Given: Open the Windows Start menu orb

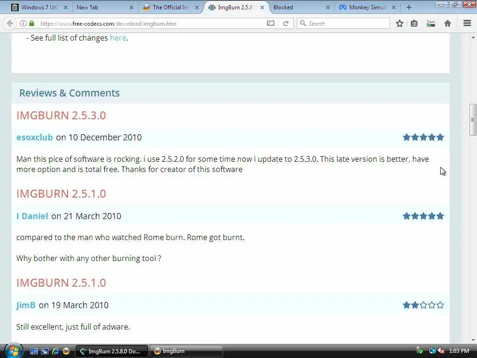Looking at the screenshot, I should 13,351.
